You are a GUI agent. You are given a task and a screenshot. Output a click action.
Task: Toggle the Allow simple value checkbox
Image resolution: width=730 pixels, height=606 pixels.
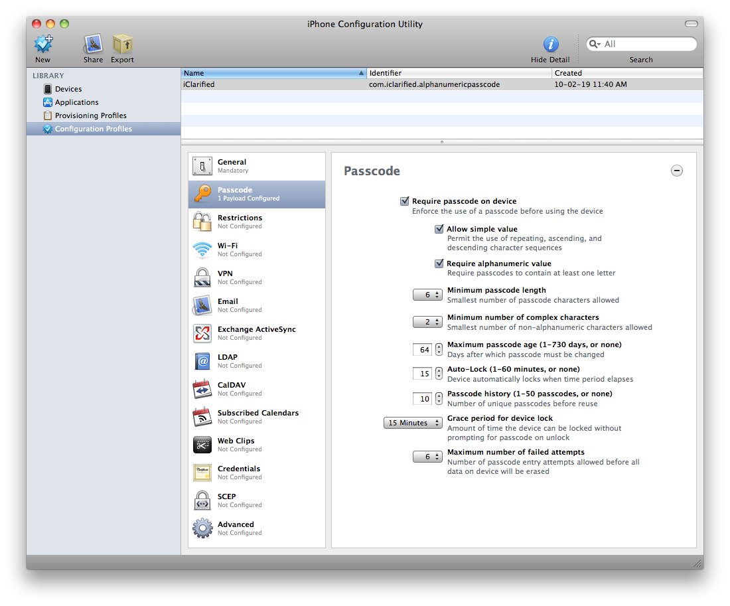tap(439, 229)
